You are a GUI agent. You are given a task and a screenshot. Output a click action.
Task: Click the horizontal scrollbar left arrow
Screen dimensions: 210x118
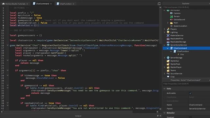(x=2, y=112)
